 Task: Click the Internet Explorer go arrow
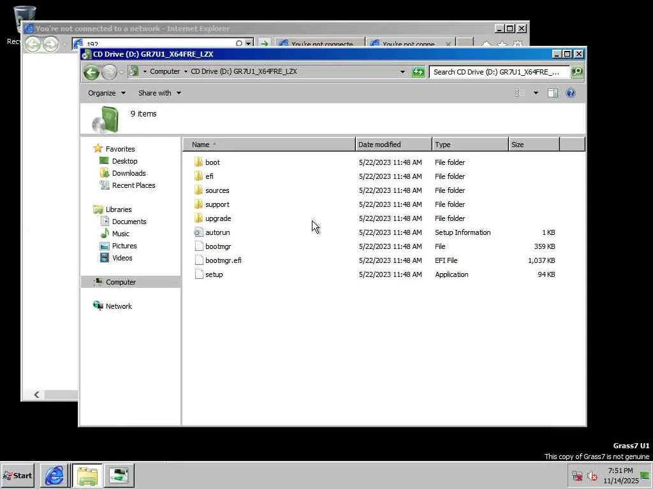(264, 44)
